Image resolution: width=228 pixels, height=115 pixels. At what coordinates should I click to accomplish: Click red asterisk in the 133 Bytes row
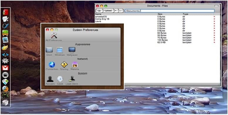click(214, 40)
